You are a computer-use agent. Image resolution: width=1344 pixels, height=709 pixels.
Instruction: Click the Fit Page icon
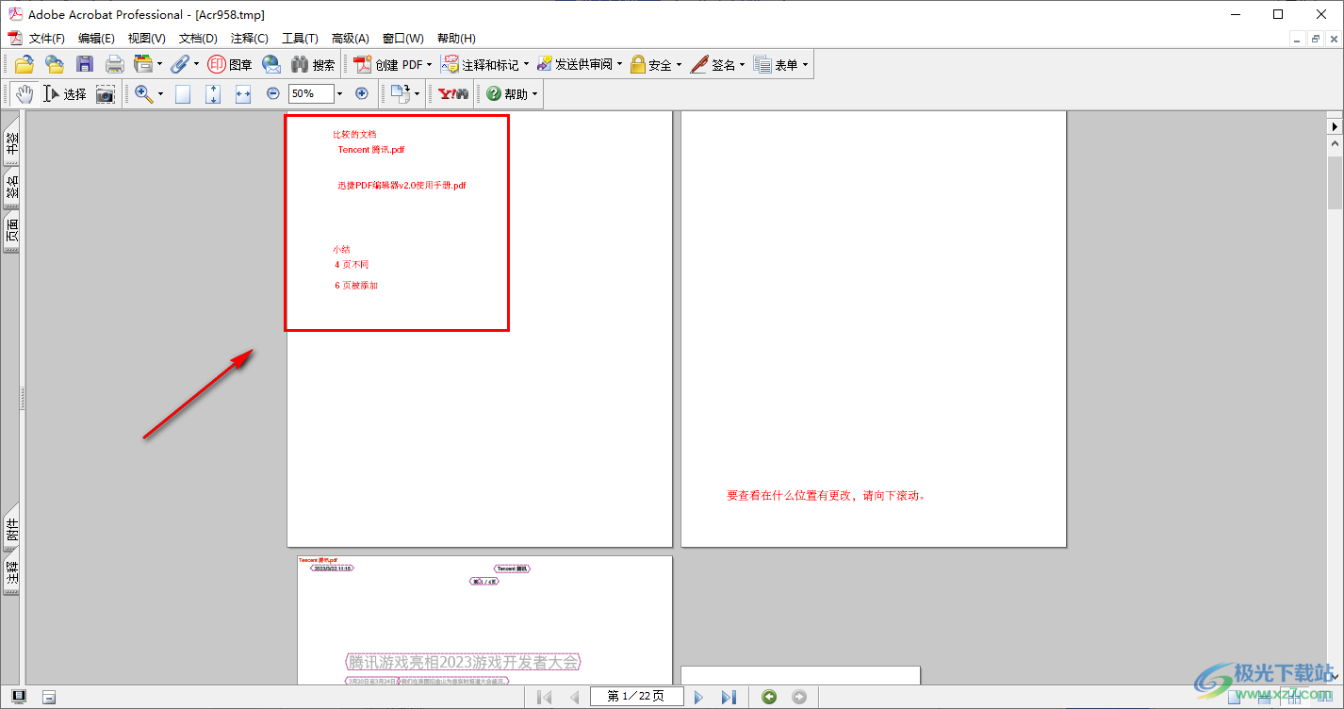point(213,93)
